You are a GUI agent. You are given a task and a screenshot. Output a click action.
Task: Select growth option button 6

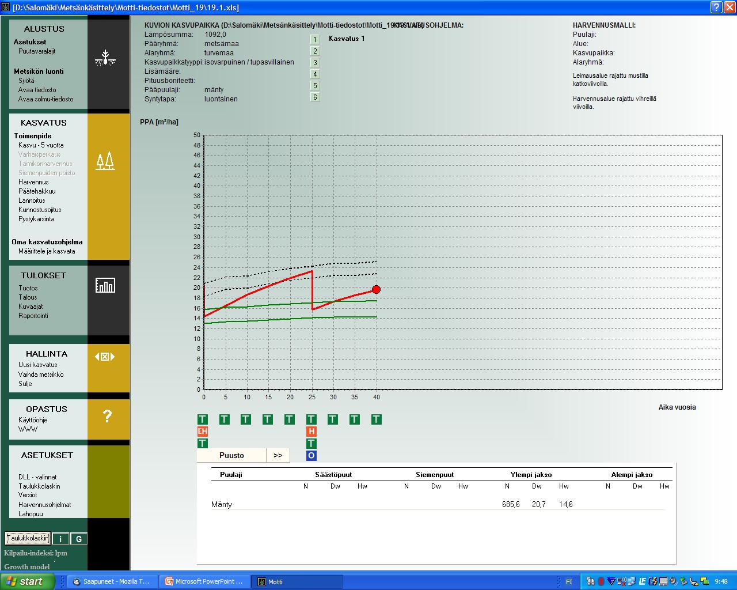pyautogui.click(x=315, y=97)
